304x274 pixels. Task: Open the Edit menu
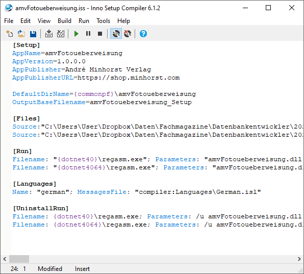pos(26,21)
